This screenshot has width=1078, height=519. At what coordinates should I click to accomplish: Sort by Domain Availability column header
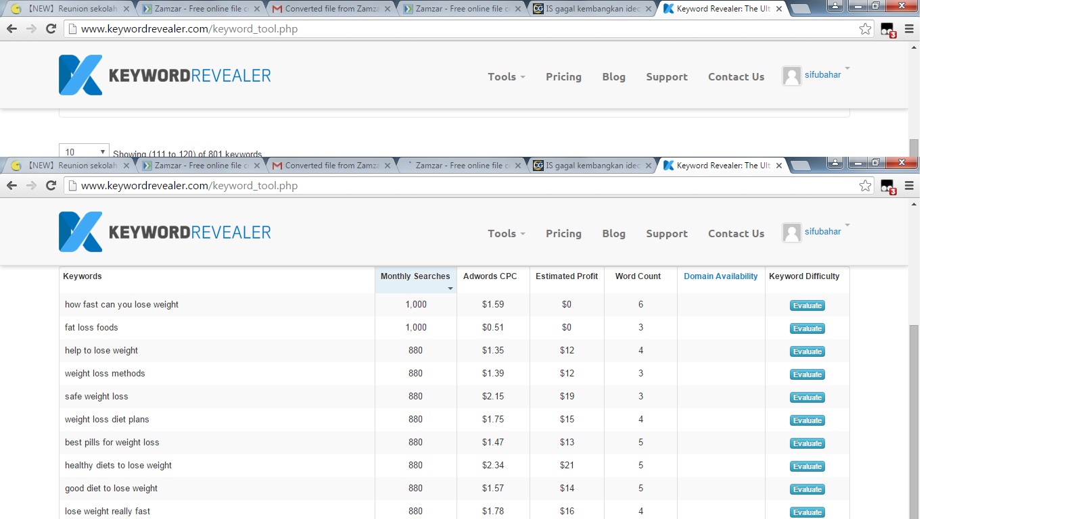click(720, 276)
